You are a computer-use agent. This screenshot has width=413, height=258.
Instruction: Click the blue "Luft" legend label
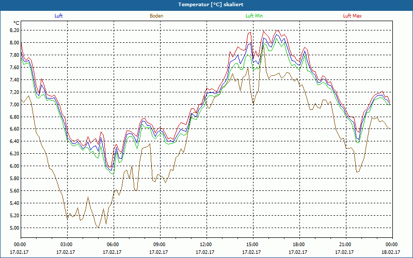pyautogui.click(x=58, y=16)
